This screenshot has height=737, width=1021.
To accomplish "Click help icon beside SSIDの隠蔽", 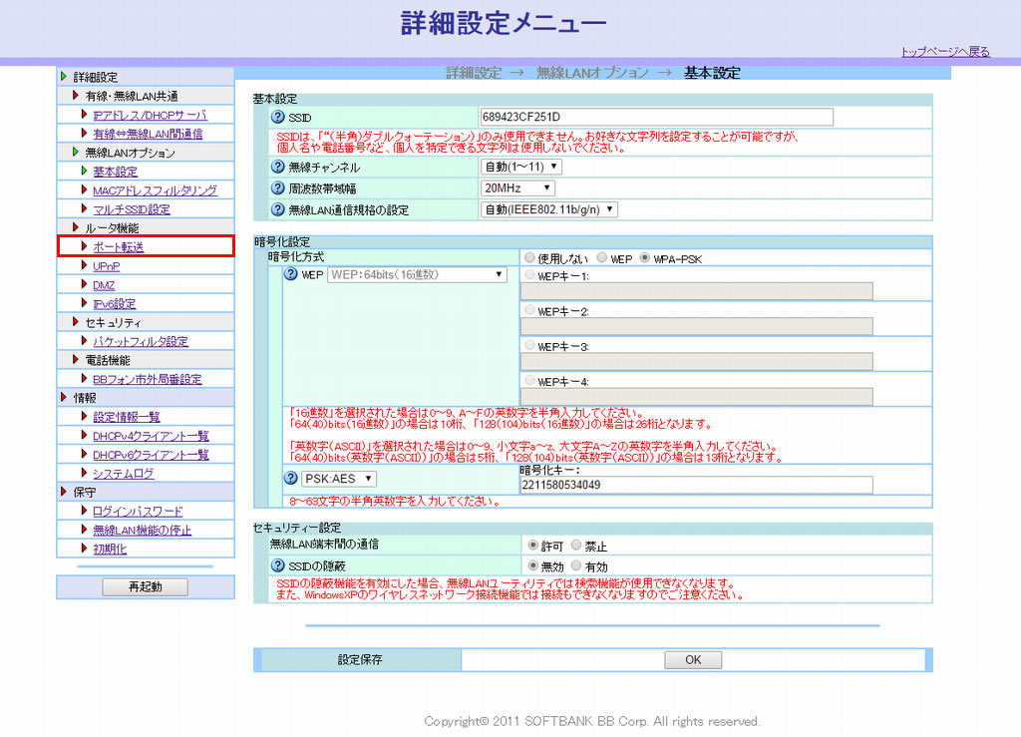I will click(x=278, y=565).
